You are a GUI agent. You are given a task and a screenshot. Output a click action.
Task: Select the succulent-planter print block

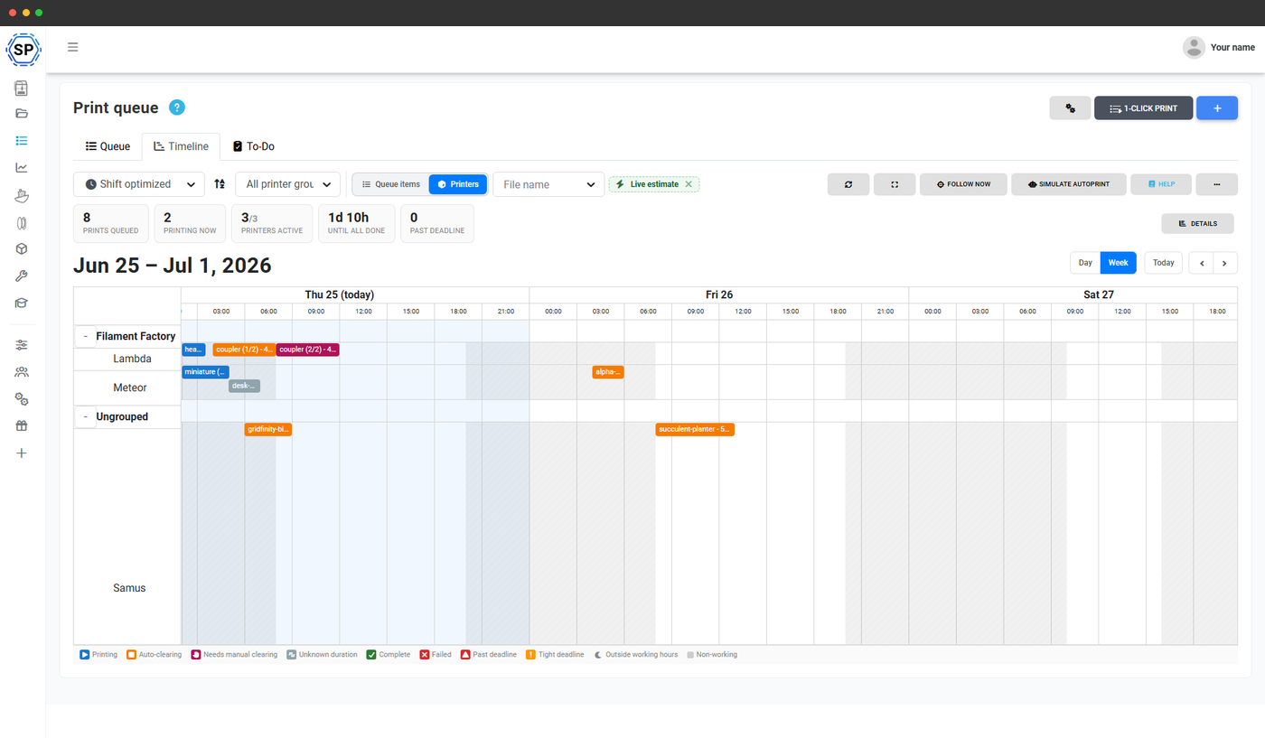[x=695, y=429]
